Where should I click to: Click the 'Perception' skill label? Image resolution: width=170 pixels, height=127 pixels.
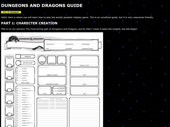click(25, 114)
